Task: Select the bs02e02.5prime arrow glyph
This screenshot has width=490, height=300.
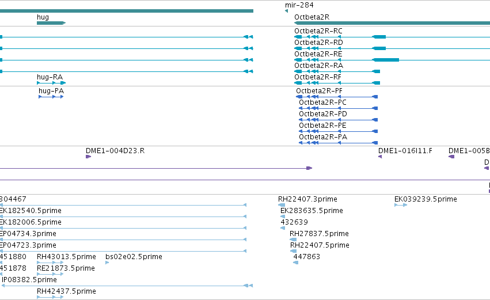Action: point(107,263)
